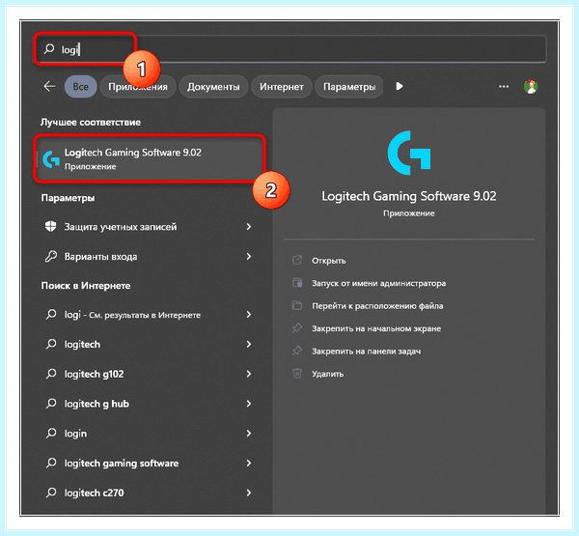
Task: Expand chevron next to 'Защита учетных записей'
Action: click(249, 226)
